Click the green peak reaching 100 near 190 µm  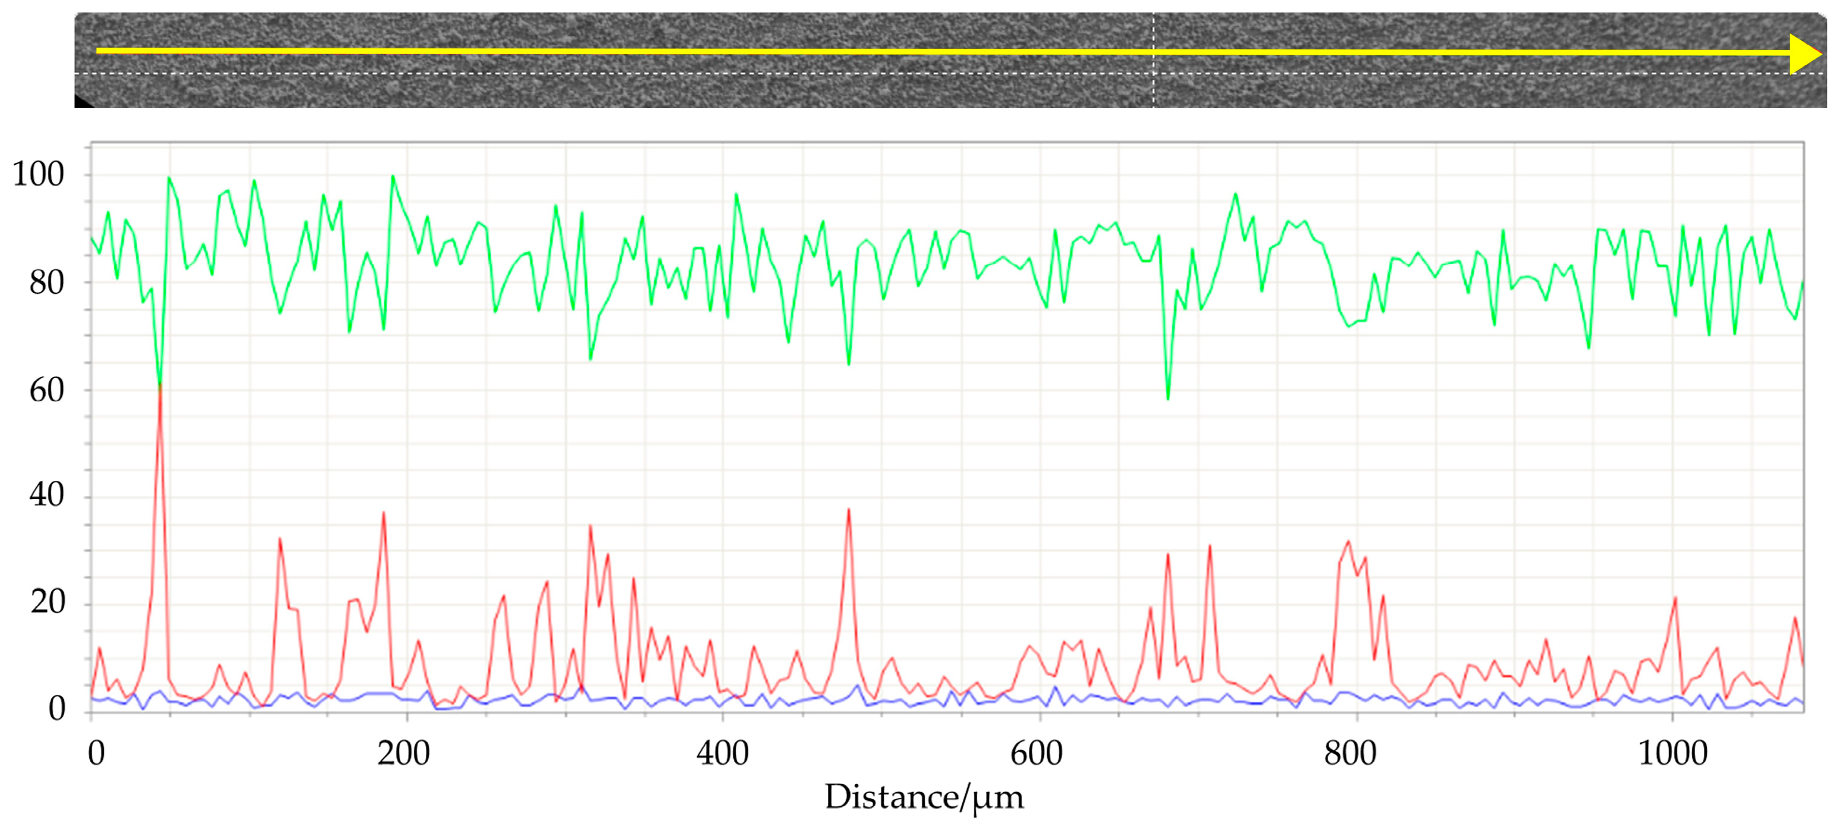click(393, 177)
